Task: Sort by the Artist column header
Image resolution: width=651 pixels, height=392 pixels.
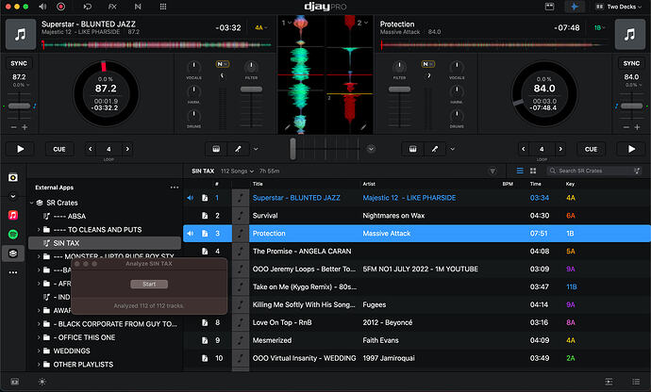Action: (x=369, y=184)
